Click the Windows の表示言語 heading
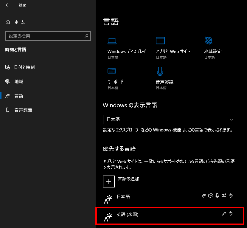 [x=130, y=105]
